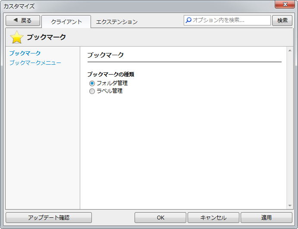Viewport: 298px width, 229px height.
Task: Click the yellow star bookmark icon
Action: (17, 37)
